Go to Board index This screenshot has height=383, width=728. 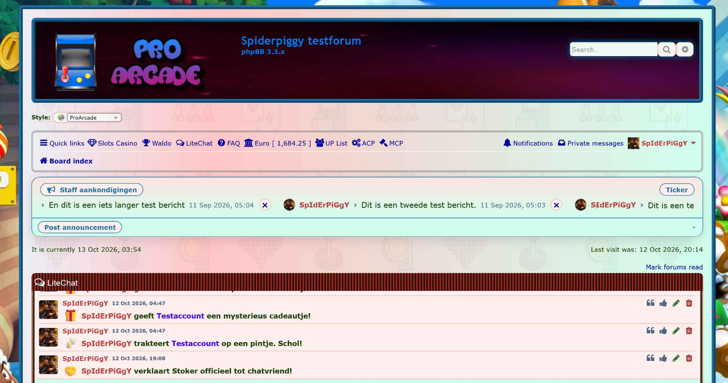[66, 161]
